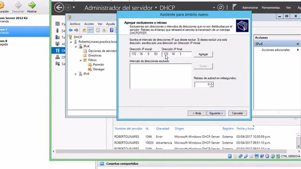Viewport: 301px width, 169px height.
Task: Click the DNS icon in Server Manager sidebar
Action: [x=57, y=57]
